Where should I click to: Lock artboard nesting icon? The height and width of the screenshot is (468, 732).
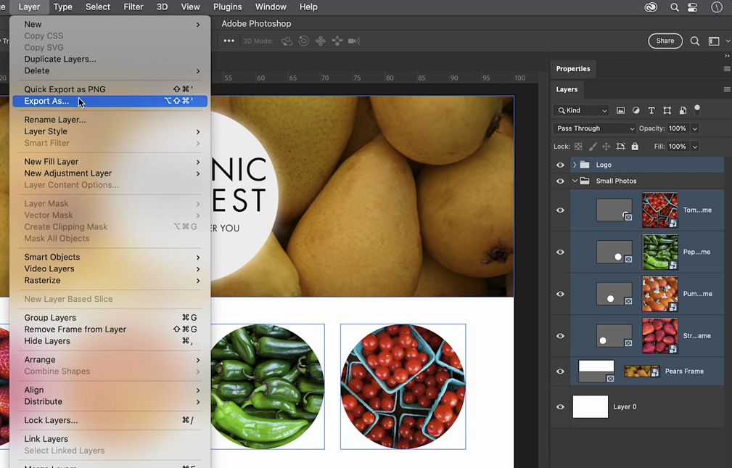(x=620, y=147)
